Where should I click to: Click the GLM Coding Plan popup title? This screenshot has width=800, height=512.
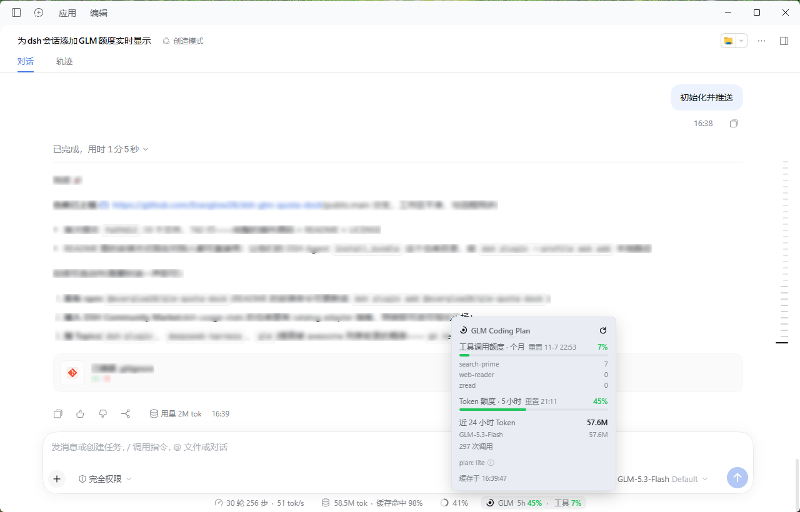501,330
